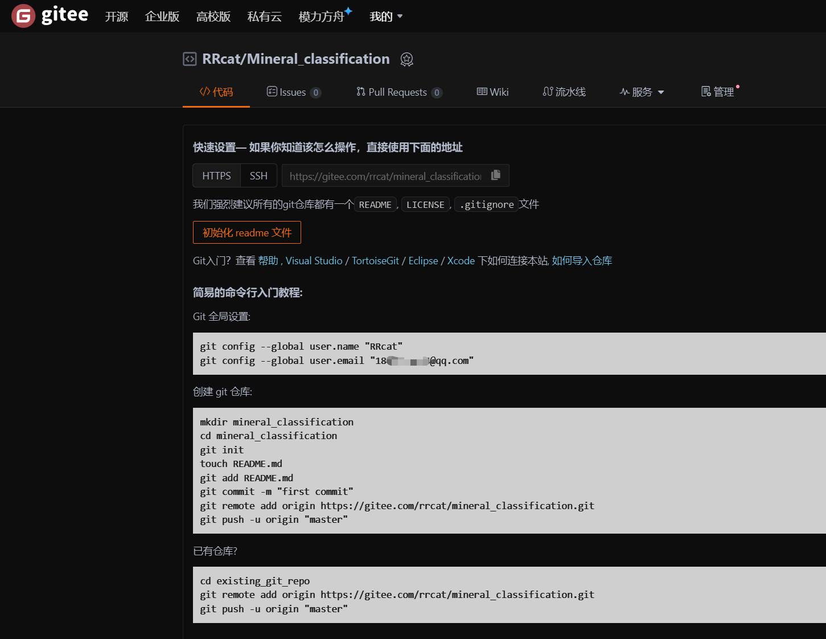
Task: Go to 开源 in the top nav
Action: click(x=117, y=17)
